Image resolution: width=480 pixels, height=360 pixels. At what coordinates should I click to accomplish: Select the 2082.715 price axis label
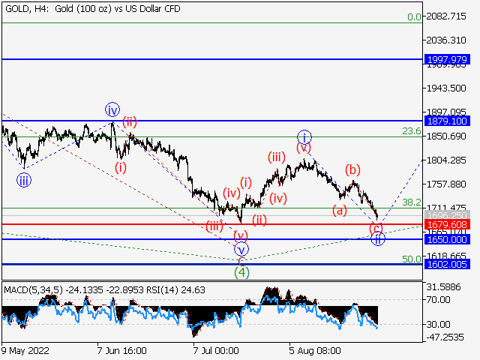coord(446,16)
